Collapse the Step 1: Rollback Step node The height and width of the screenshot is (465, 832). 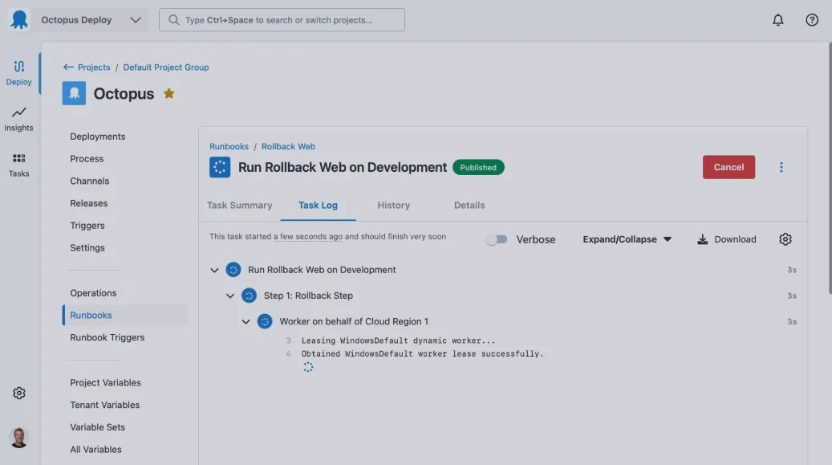pos(230,296)
